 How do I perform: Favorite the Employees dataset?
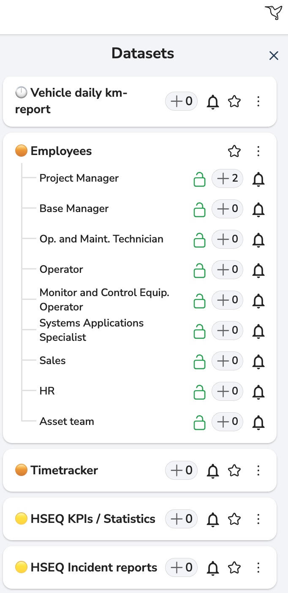(x=234, y=151)
